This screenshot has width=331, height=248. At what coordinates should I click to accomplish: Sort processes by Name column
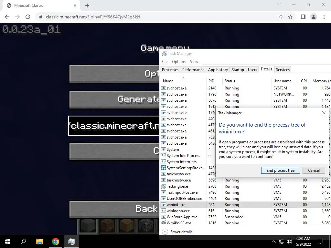tap(183, 81)
